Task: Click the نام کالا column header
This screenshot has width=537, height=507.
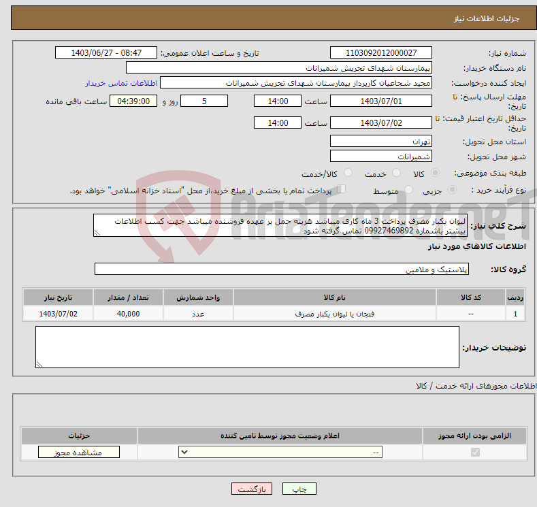Action: [x=335, y=297]
